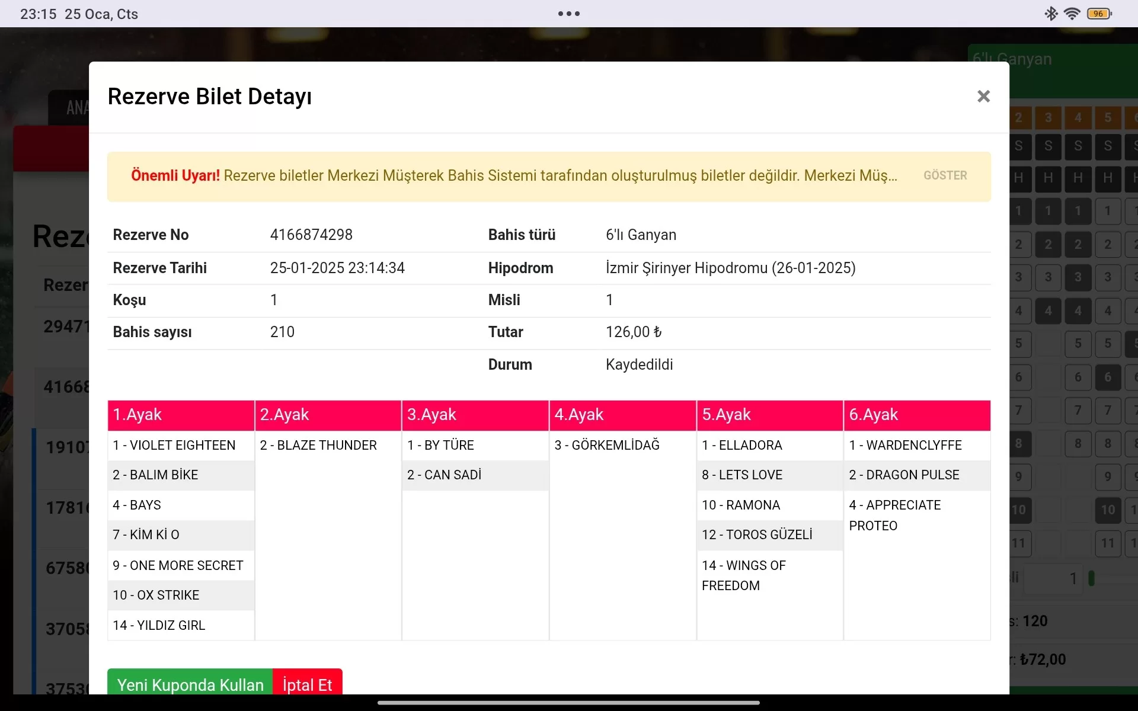Tap the three-dot multitasking icon

point(568,14)
